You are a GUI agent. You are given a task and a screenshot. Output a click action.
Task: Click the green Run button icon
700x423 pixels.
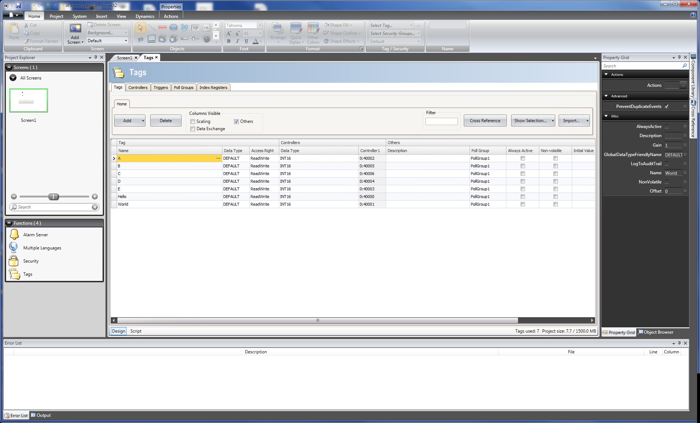click(48, 5)
